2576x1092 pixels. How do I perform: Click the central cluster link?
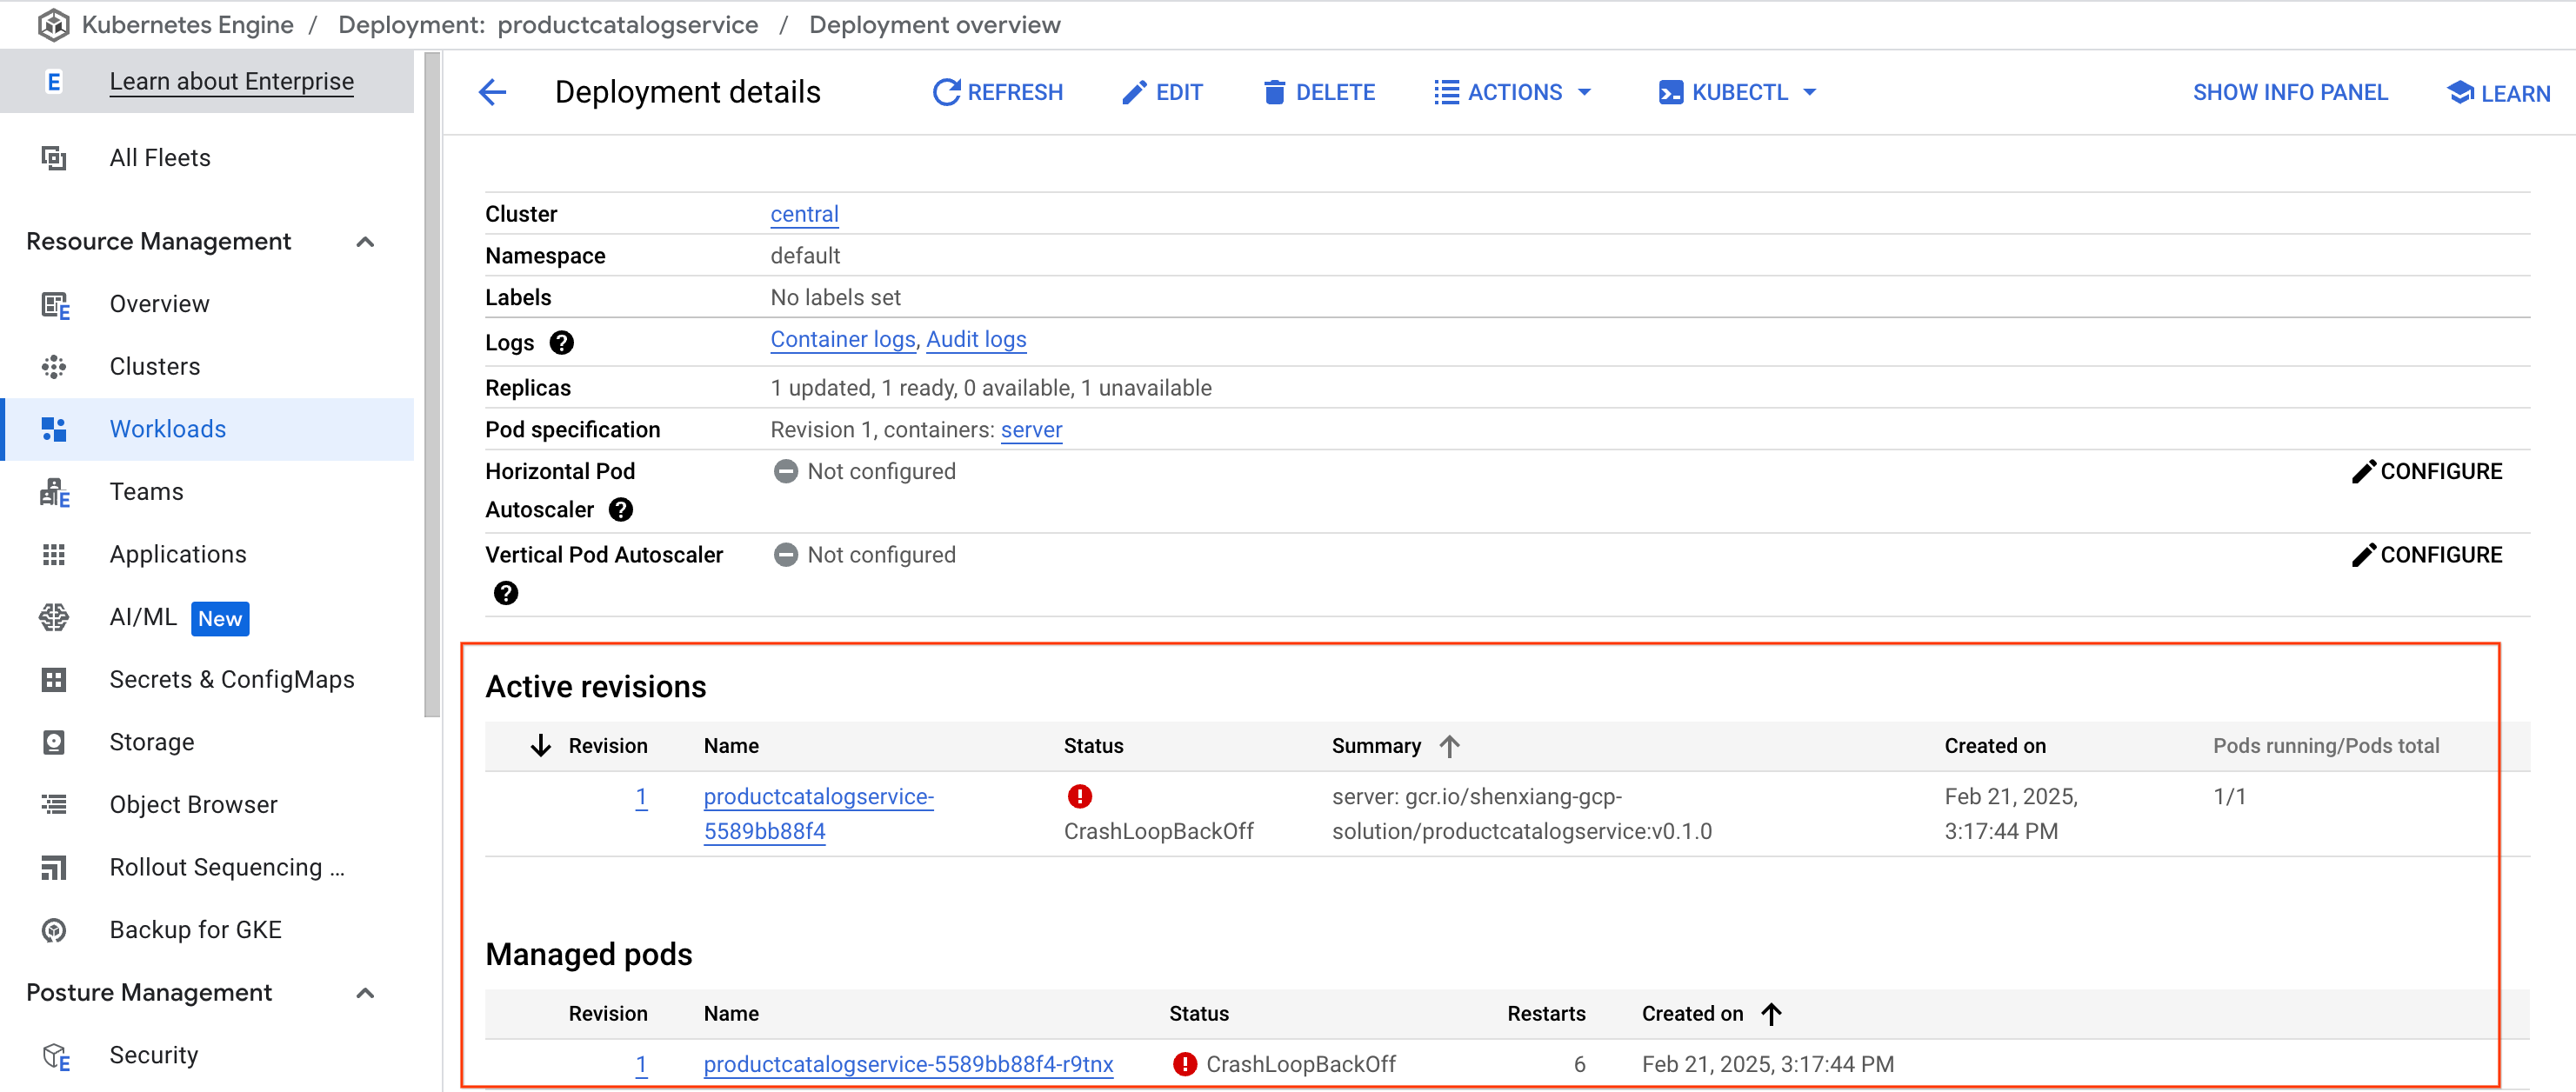coord(804,214)
